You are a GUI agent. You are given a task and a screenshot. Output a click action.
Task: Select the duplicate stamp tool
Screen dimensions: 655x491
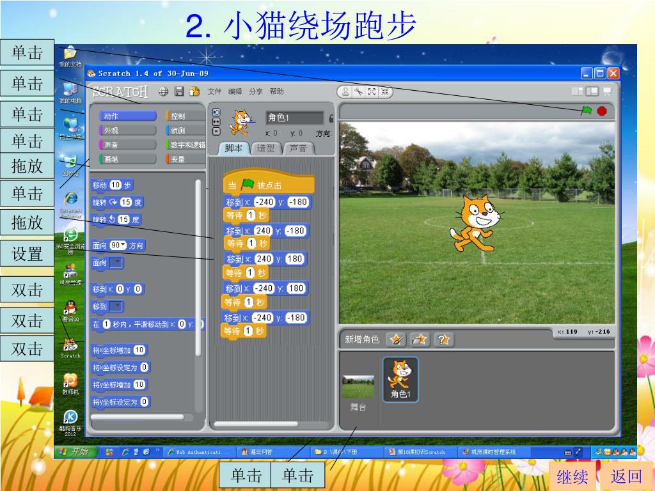[345, 92]
